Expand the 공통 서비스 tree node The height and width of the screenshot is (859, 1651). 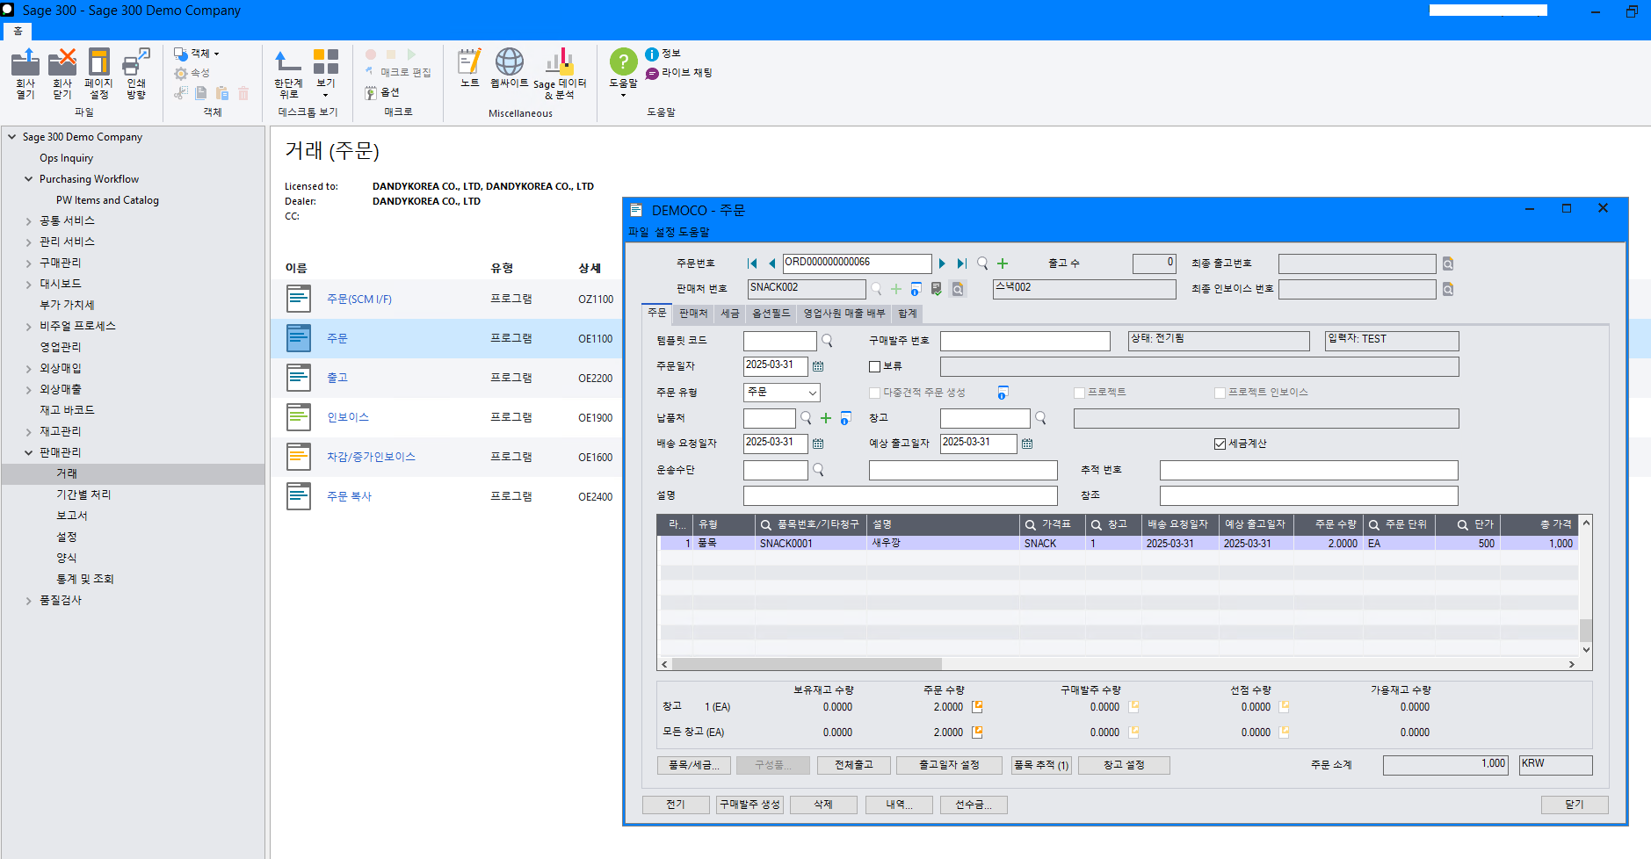point(28,221)
